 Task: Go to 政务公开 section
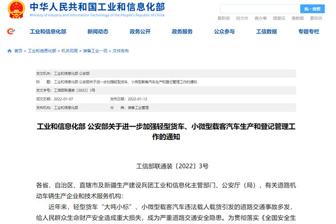click(x=139, y=31)
